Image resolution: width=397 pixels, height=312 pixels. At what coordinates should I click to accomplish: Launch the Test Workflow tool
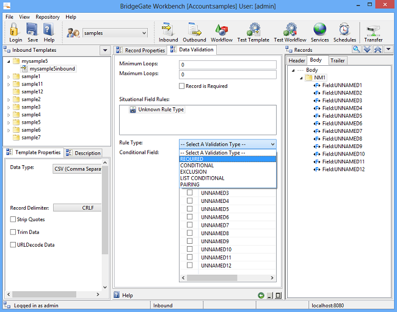[x=290, y=30]
